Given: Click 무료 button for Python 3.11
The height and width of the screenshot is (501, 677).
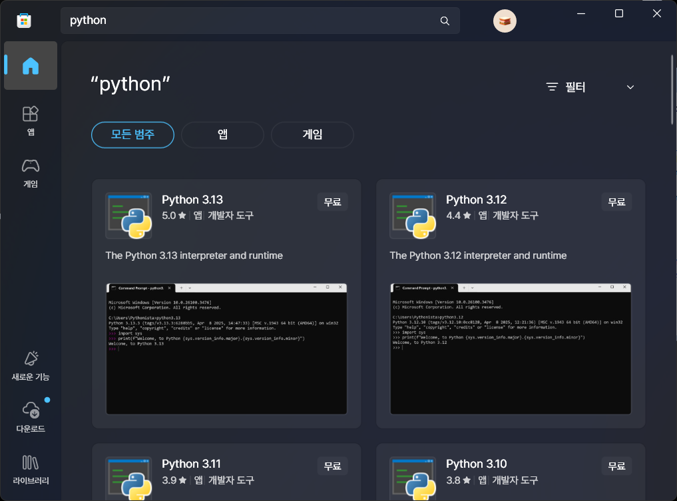Looking at the screenshot, I should coord(332,466).
